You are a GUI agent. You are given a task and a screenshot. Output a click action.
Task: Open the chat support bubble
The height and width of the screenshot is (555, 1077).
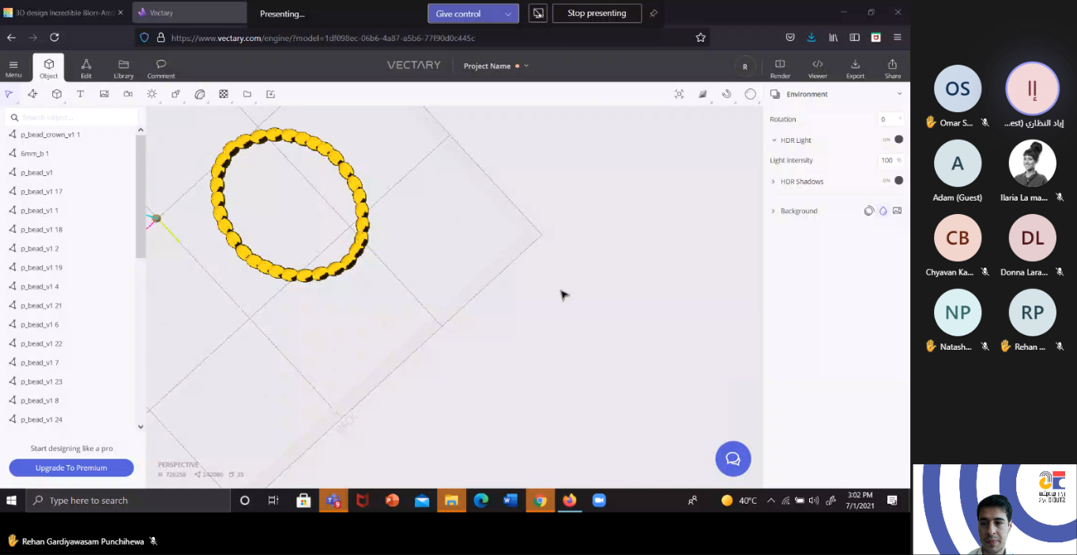pos(733,459)
